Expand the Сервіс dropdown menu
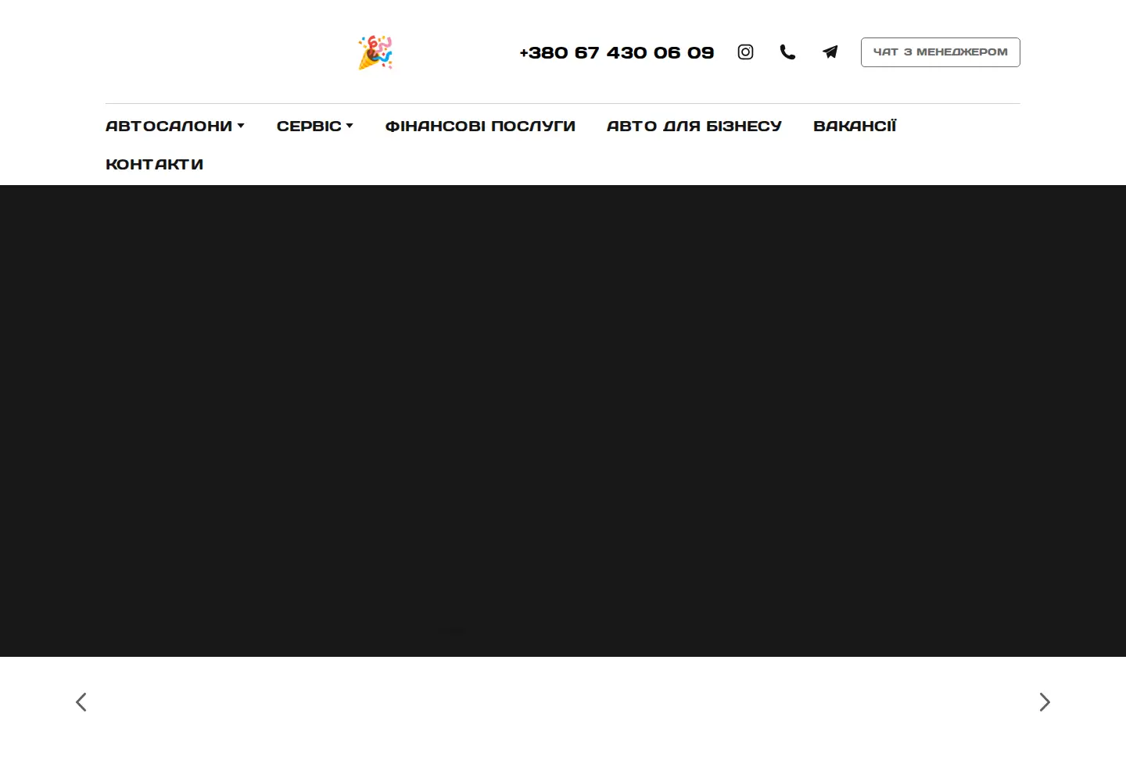The width and height of the screenshot is (1126, 781). click(x=315, y=126)
